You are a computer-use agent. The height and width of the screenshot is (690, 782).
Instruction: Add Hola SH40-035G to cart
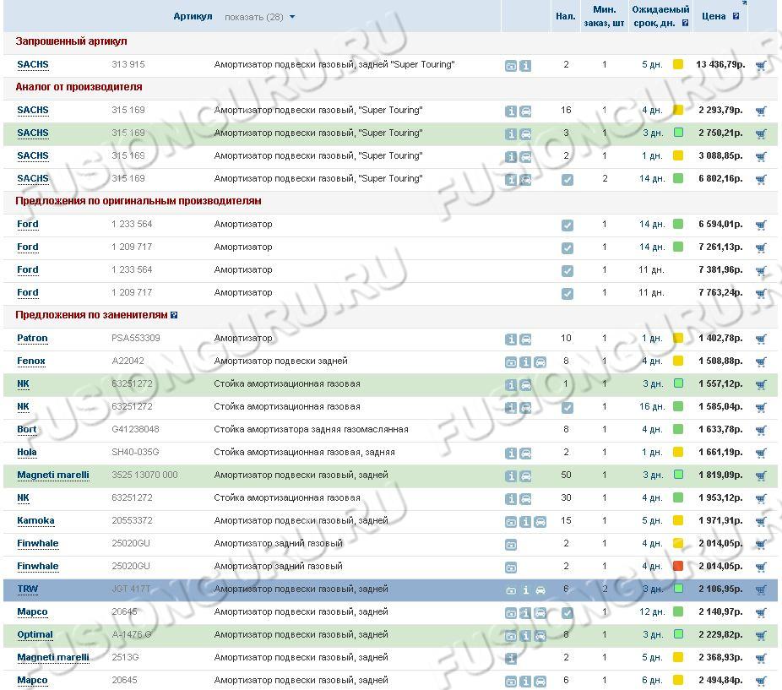click(x=761, y=453)
